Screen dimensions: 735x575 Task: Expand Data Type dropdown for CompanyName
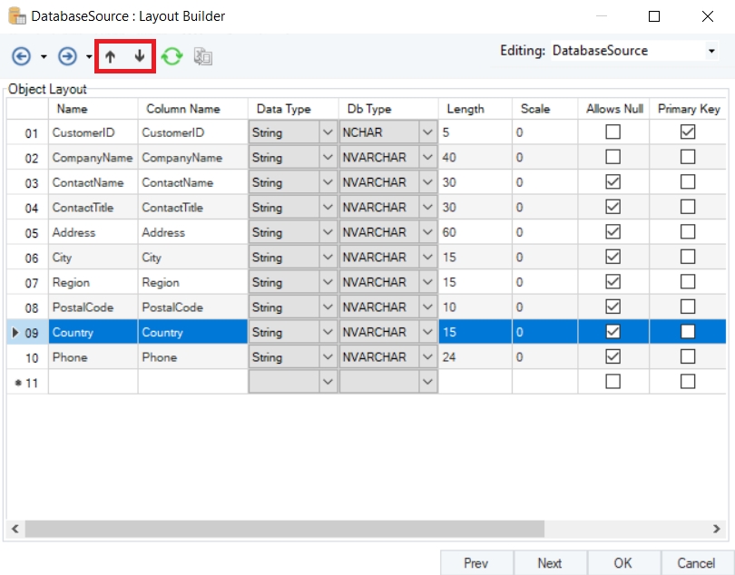tap(328, 158)
